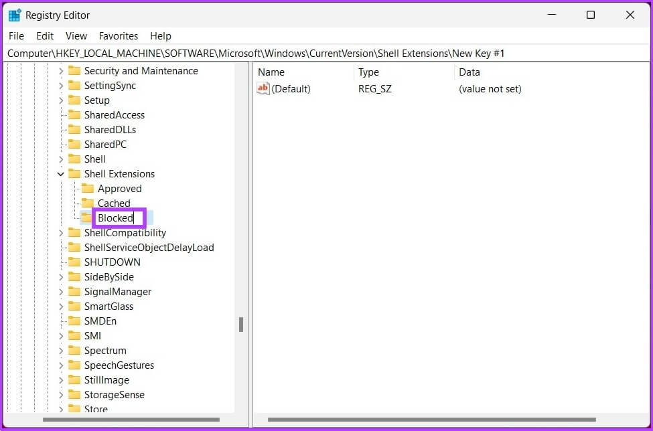The image size is (653, 431).
Task: Click the SHUTDOWN folder icon
Action: [74, 262]
